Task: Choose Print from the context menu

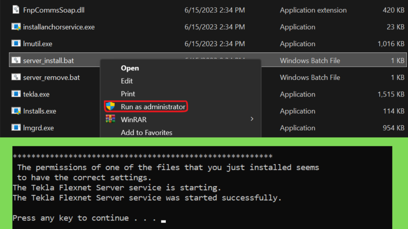Action: (x=128, y=94)
